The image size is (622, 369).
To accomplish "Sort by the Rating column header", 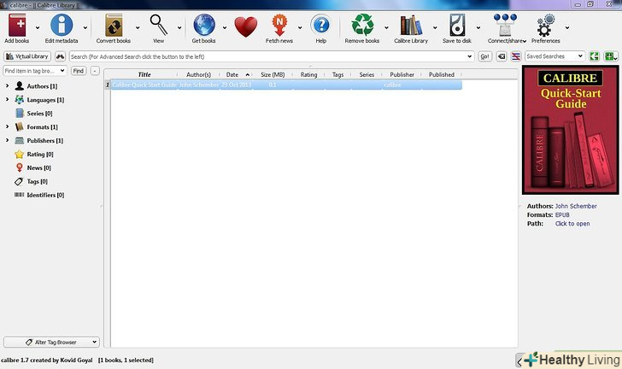I will click(x=308, y=74).
